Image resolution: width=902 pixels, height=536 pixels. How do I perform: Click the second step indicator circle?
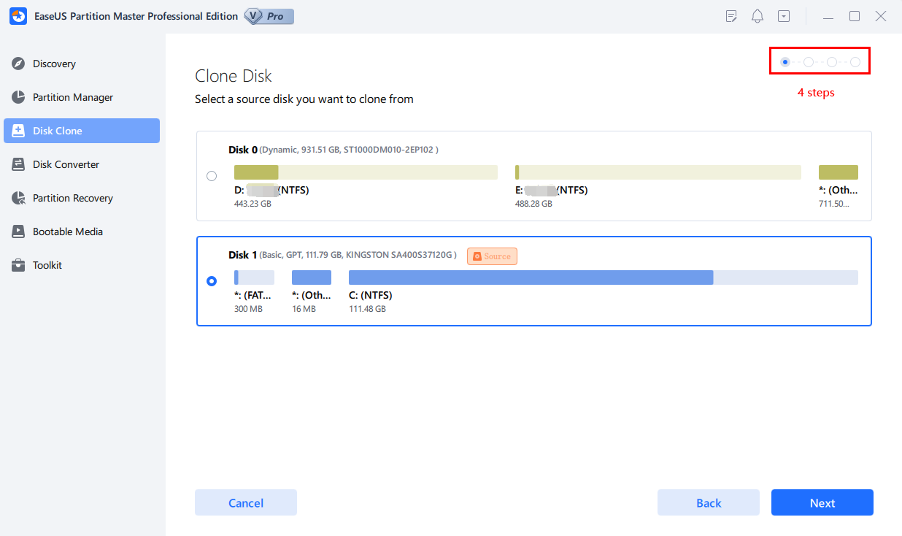pos(809,62)
